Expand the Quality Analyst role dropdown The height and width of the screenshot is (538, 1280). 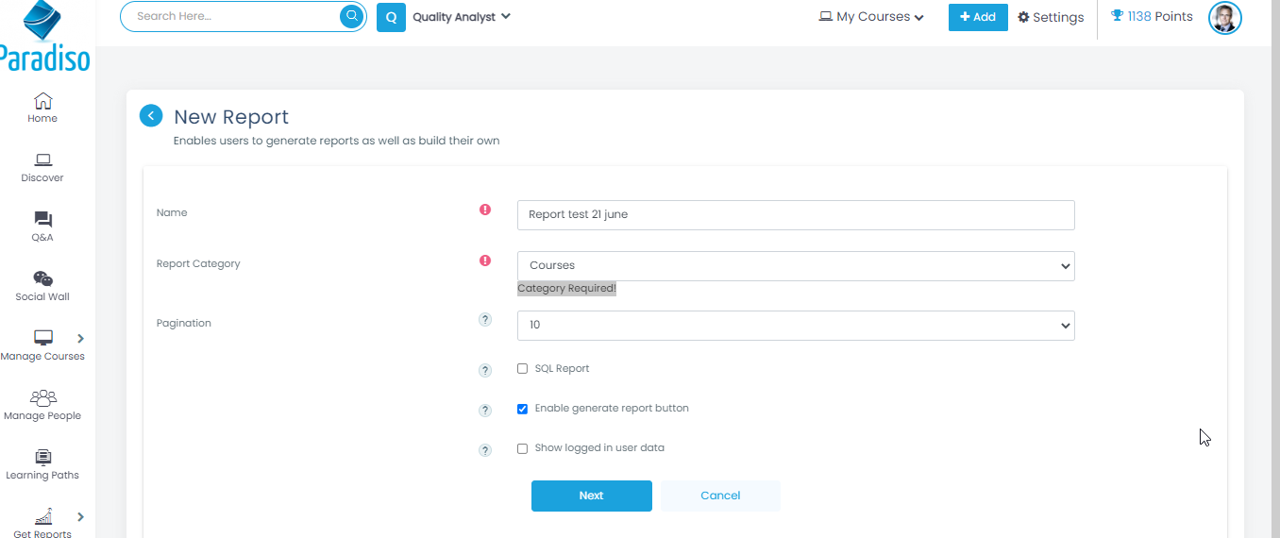point(461,17)
